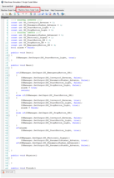
Task: Go to previous bookmark icon
Action: 43,14
